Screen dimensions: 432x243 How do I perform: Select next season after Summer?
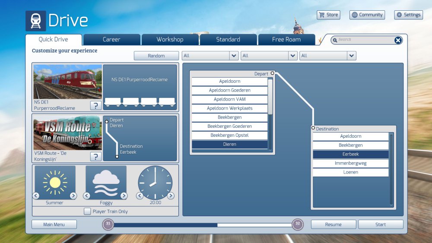(x=73, y=196)
